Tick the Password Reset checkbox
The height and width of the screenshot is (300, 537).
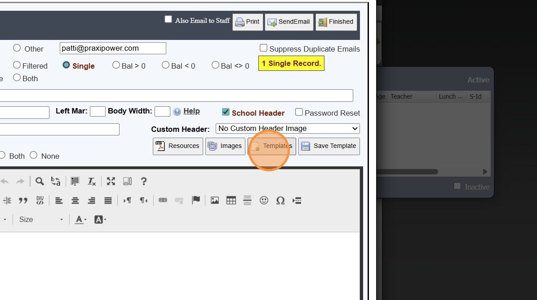point(299,112)
